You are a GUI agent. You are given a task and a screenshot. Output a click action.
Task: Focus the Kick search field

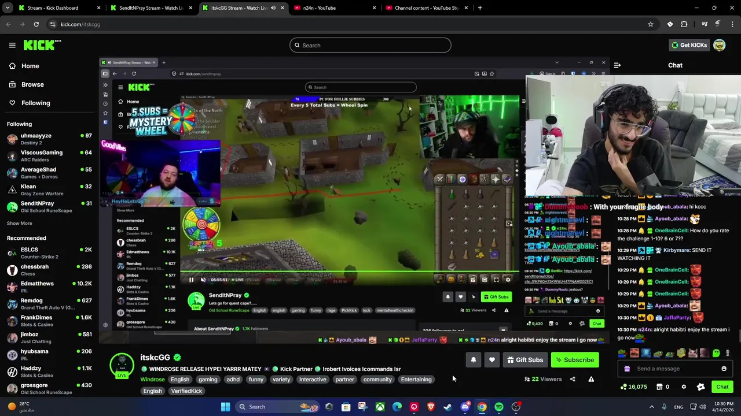click(x=370, y=45)
